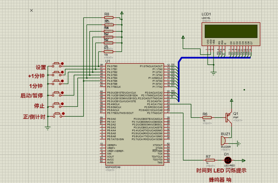Screen dimensions: 278x183
Task: Click the R6 reference label
Action: [x=205, y=114]
